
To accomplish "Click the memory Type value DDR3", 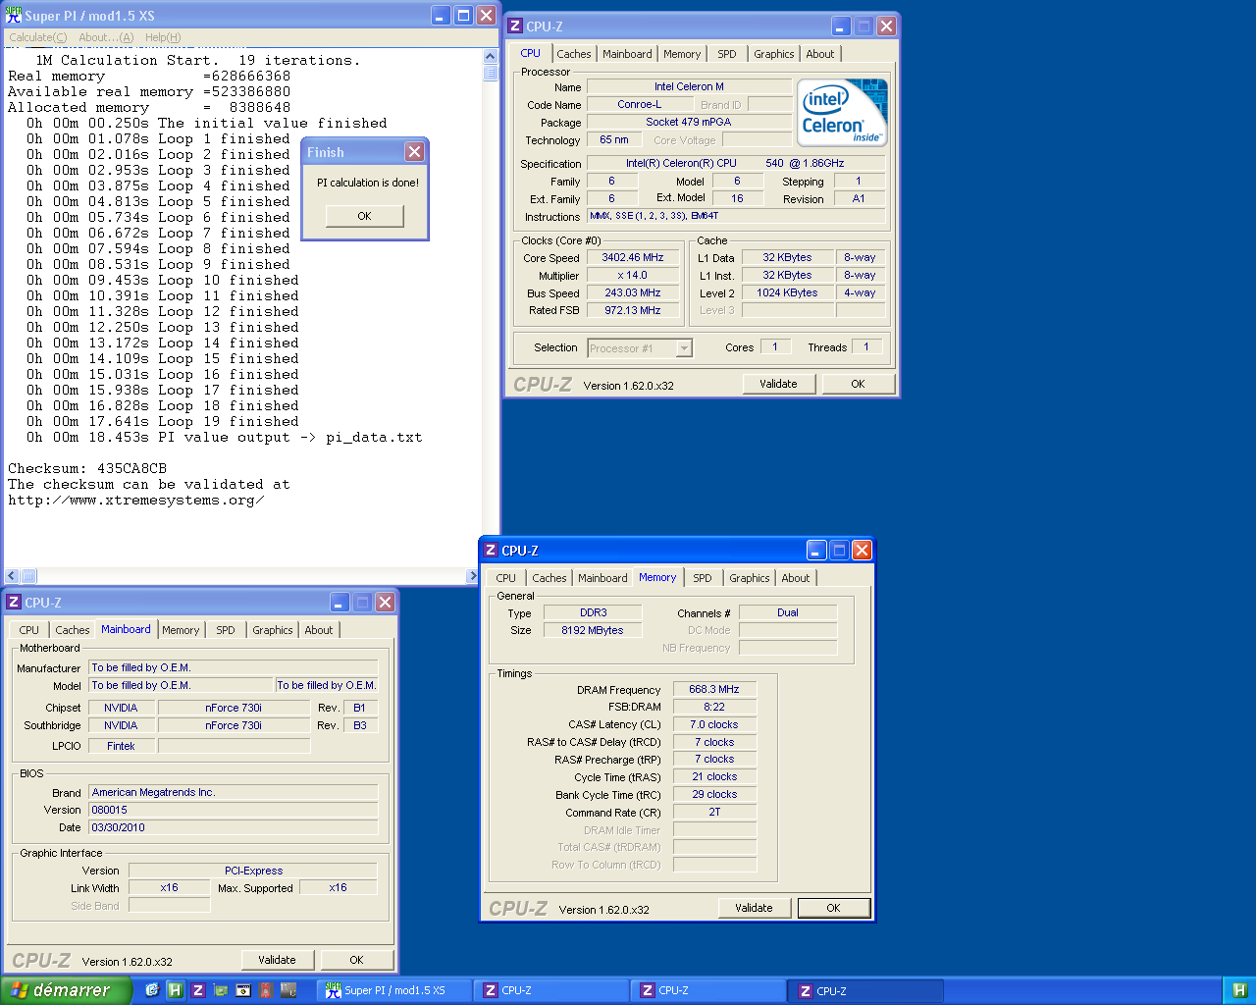I will coord(593,612).
